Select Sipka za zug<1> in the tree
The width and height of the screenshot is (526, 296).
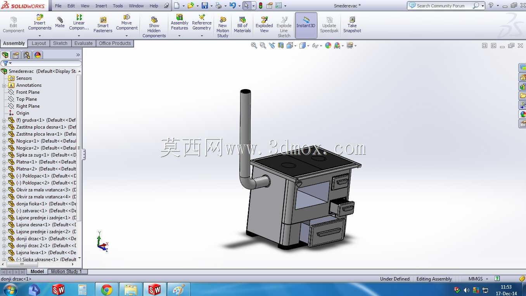point(46,155)
